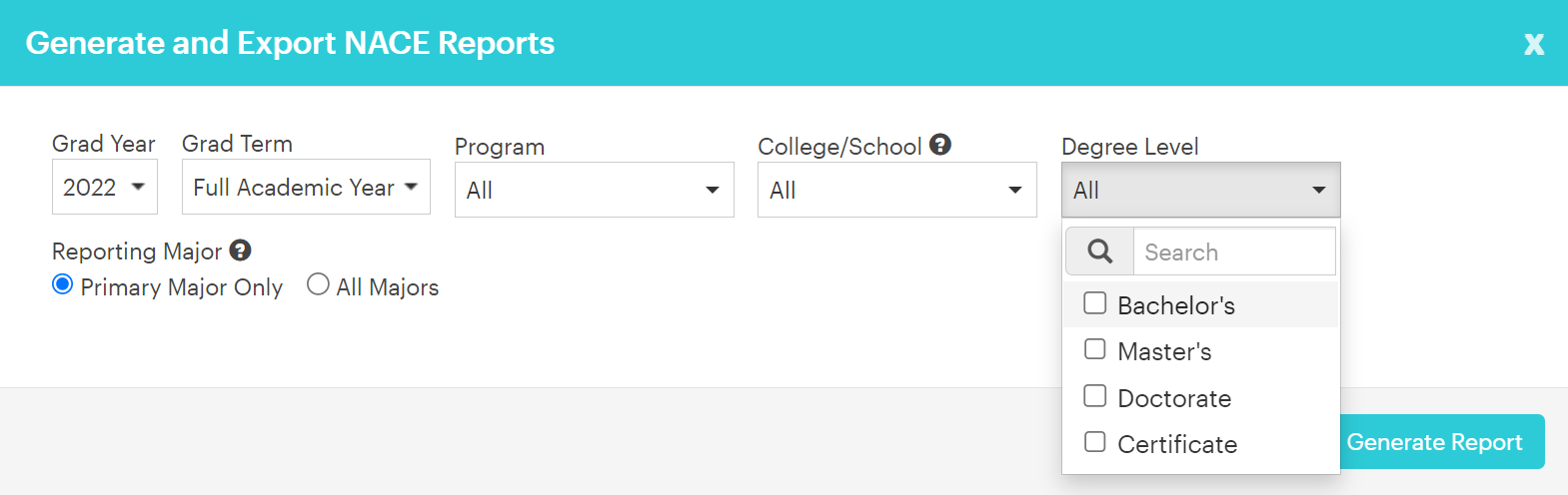Click the Doctorate option label
The width and height of the screenshot is (1568, 495).
[x=1174, y=398]
